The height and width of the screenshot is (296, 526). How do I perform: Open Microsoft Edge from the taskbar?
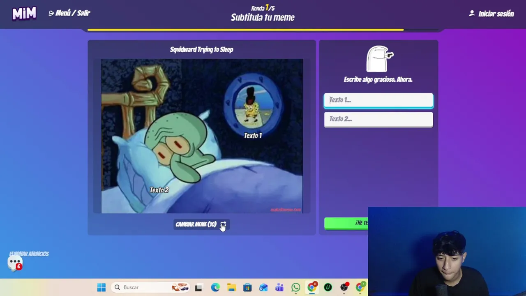[215, 287]
